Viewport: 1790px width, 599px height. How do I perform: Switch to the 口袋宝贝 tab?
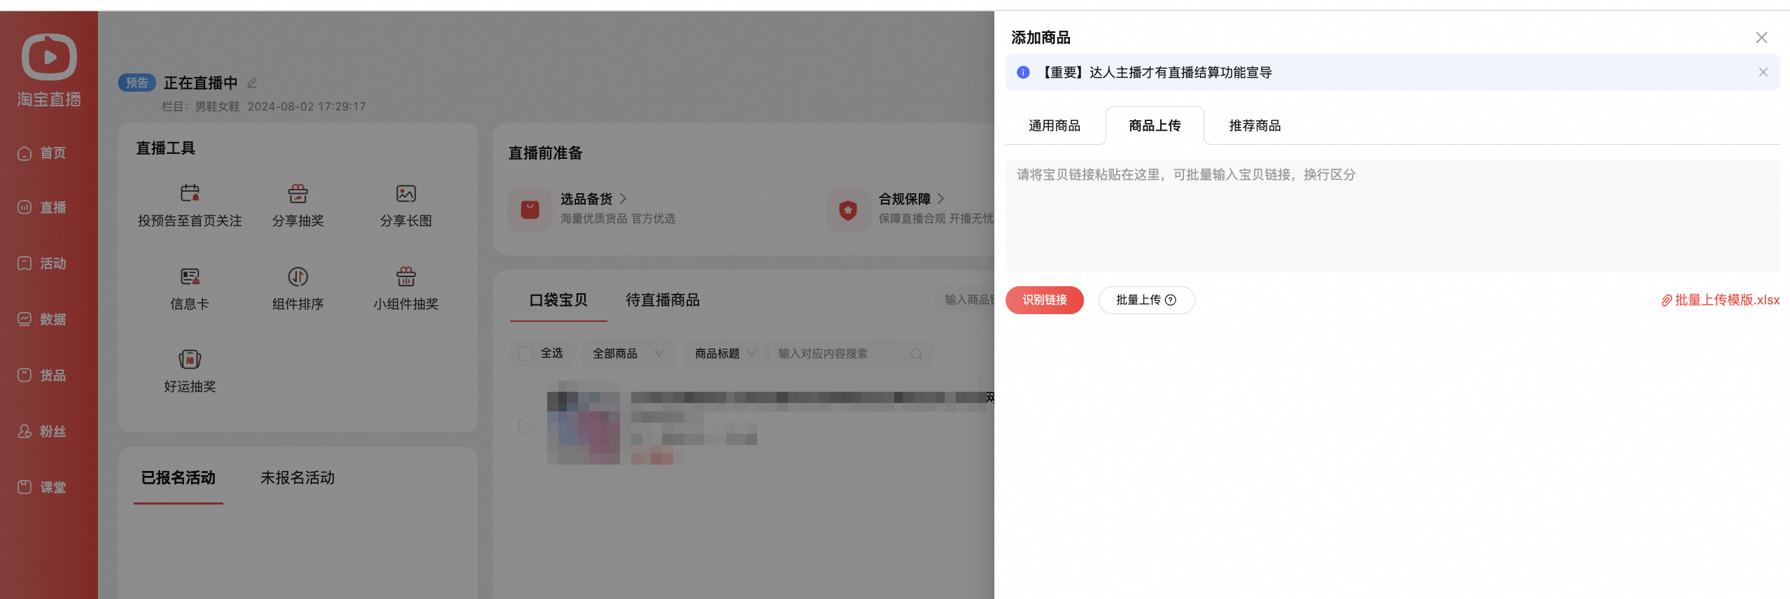(x=558, y=300)
